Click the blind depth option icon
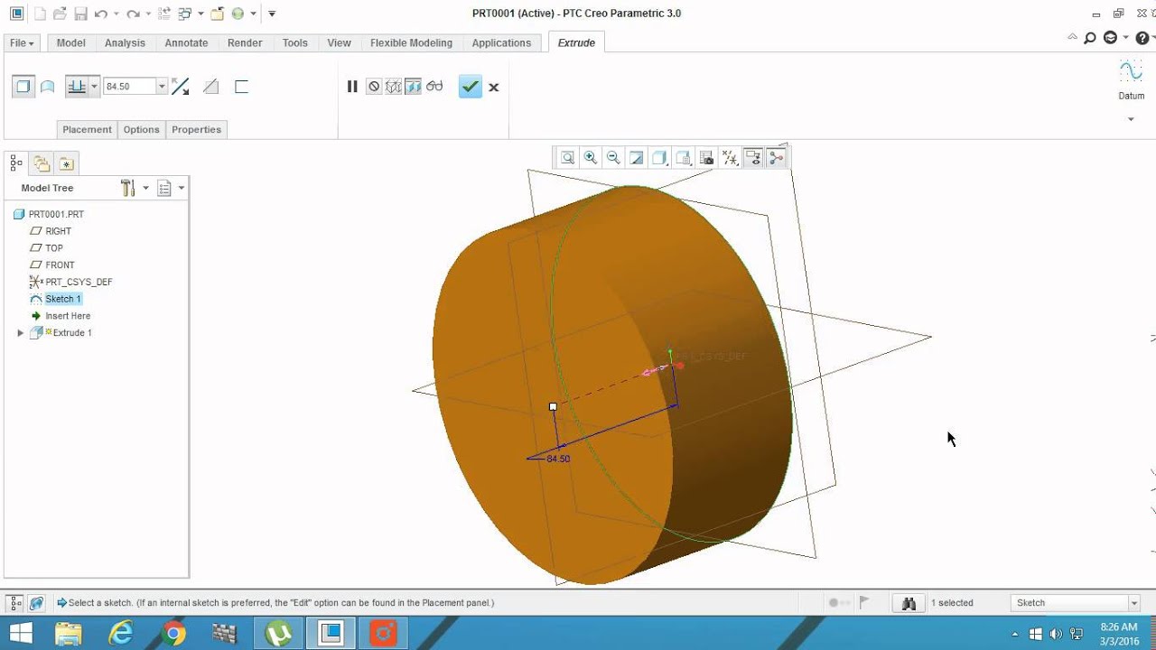Screen dimensions: 1156x650 pos(78,87)
